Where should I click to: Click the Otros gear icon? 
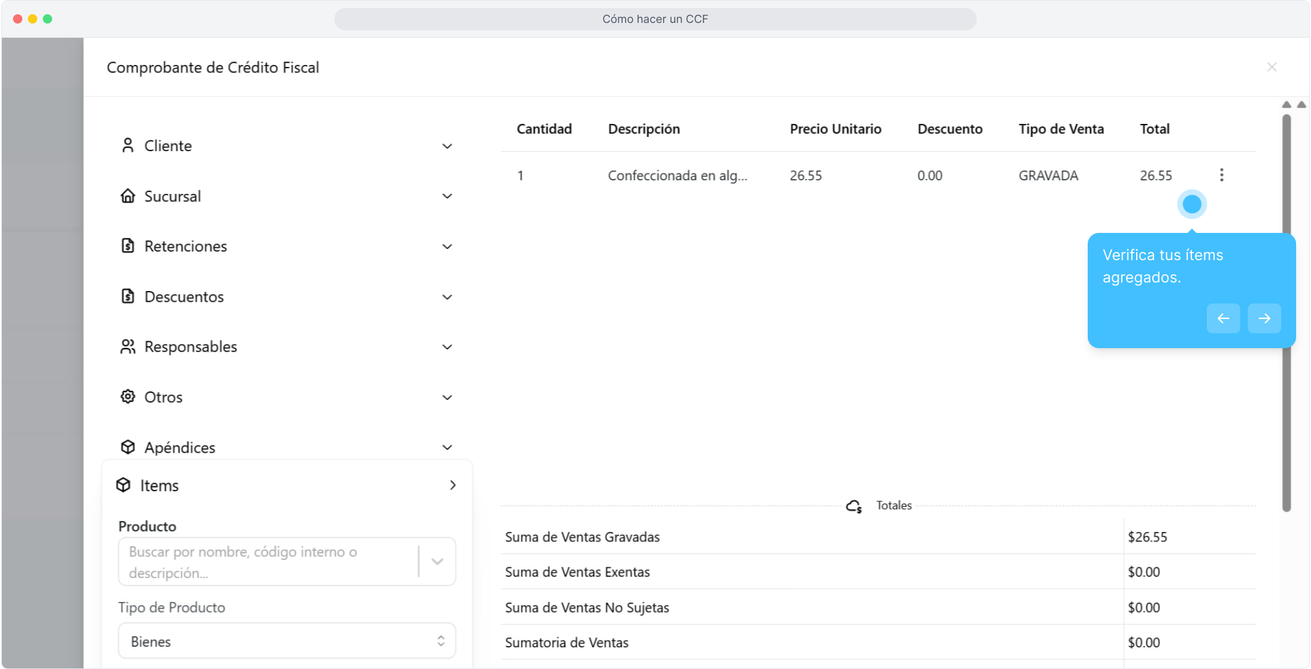[128, 396]
